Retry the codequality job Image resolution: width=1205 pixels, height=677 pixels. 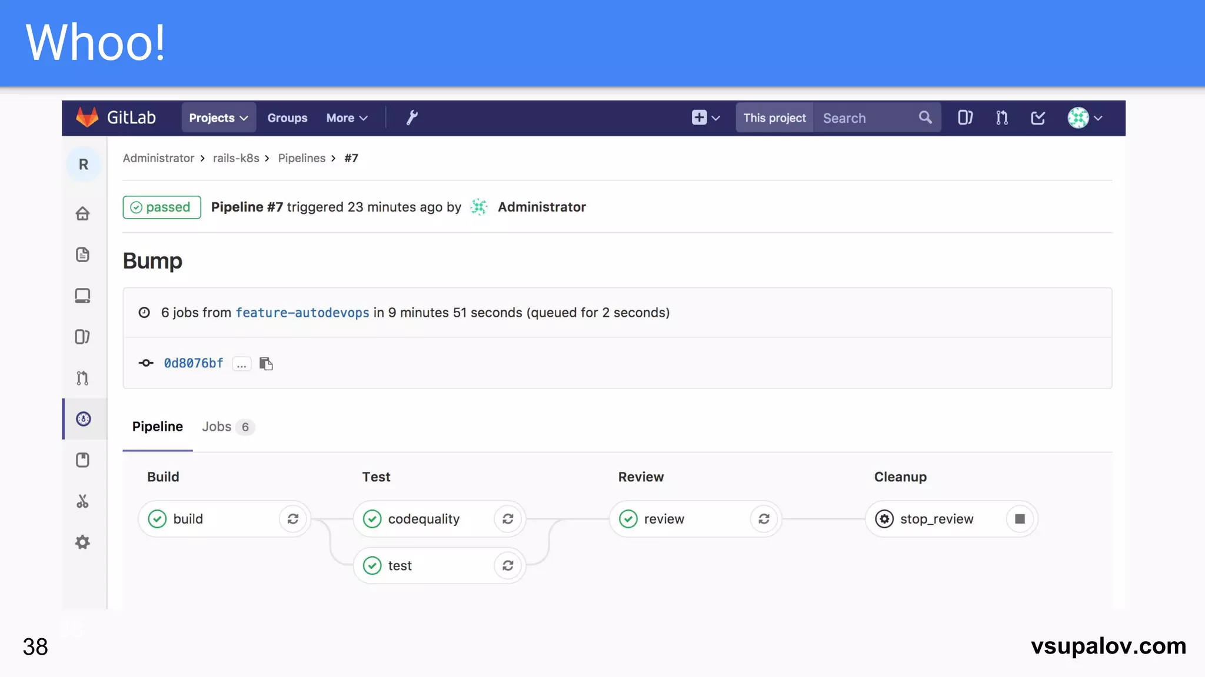pos(508,519)
